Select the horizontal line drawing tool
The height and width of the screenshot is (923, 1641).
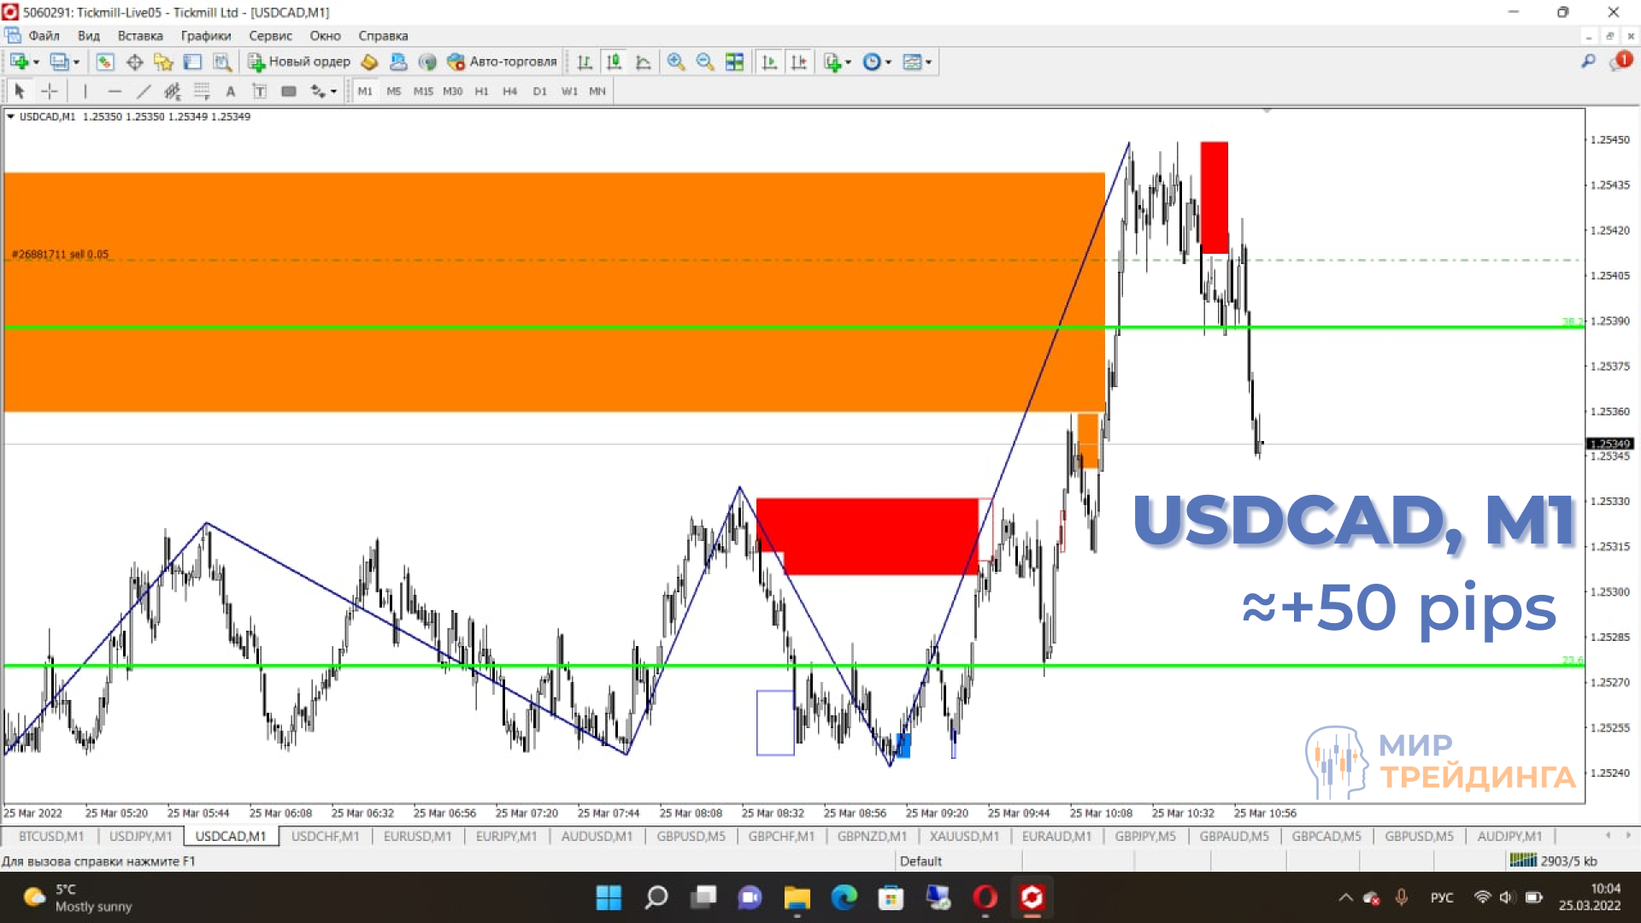tap(115, 91)
